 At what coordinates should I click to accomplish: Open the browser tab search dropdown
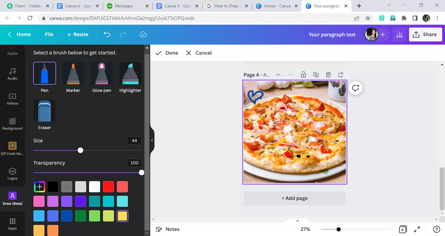pyautogui.click(x=389, y=5)
